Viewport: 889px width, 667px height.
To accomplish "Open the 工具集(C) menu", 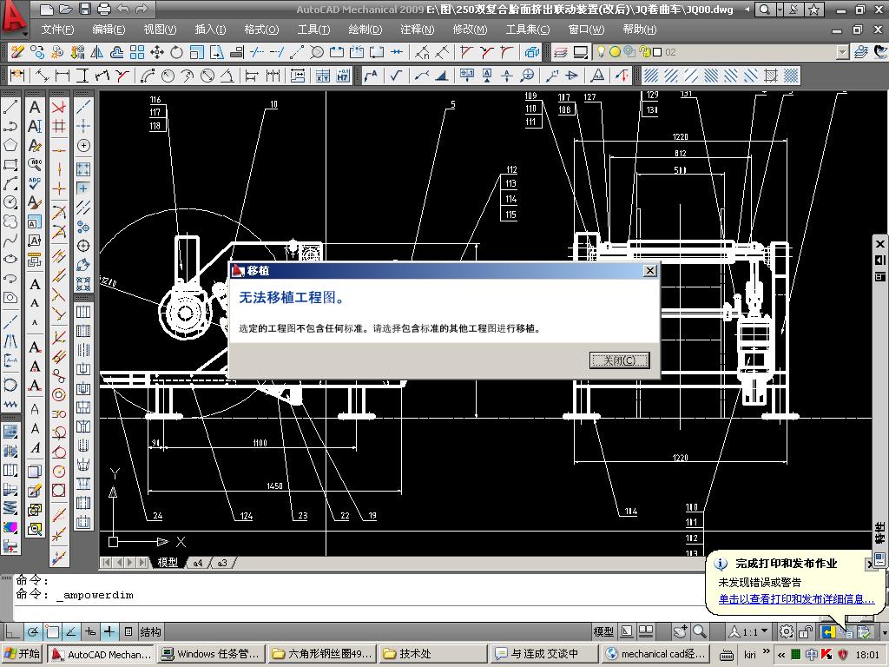I will coord(527,30).
